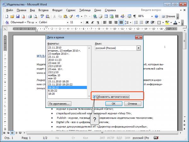
Task: Align text right
Action: pyautogui.click(x=116, y=22)
